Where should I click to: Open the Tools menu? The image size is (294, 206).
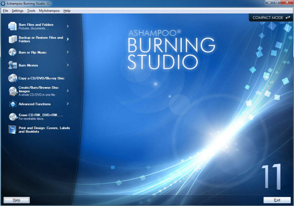coord(31,11)
